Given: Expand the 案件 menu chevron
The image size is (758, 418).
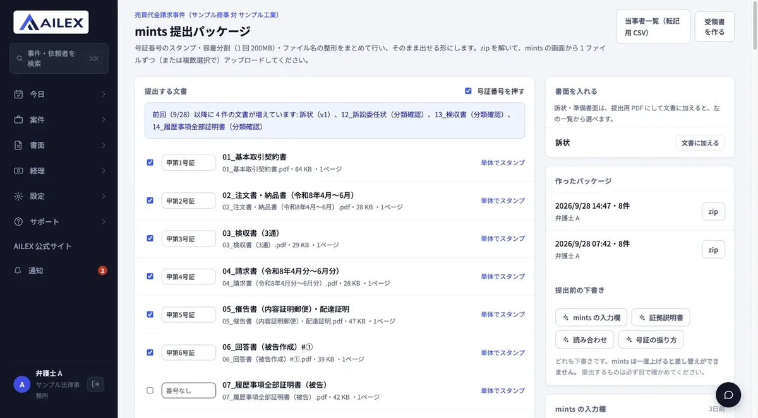Looking at the screenshot, I should pyautogui.click(x=103, y=119).
